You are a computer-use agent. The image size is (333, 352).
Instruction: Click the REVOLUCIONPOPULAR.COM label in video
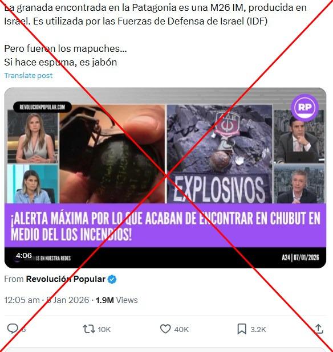(42, 107)
